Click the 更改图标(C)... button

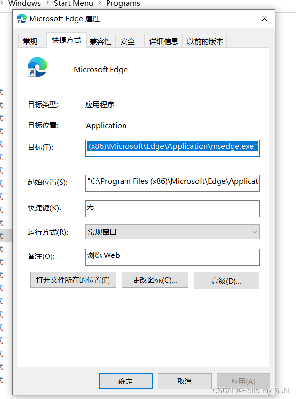[155, 280]
